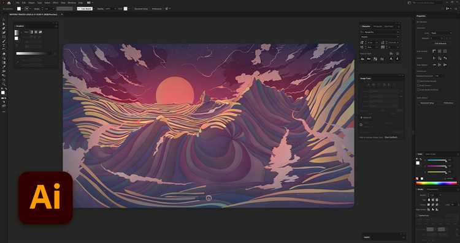The width and height of the screenshot is (460, 243).
Task: Click the Show Grid icon in Properties
Action: (440, 51)
